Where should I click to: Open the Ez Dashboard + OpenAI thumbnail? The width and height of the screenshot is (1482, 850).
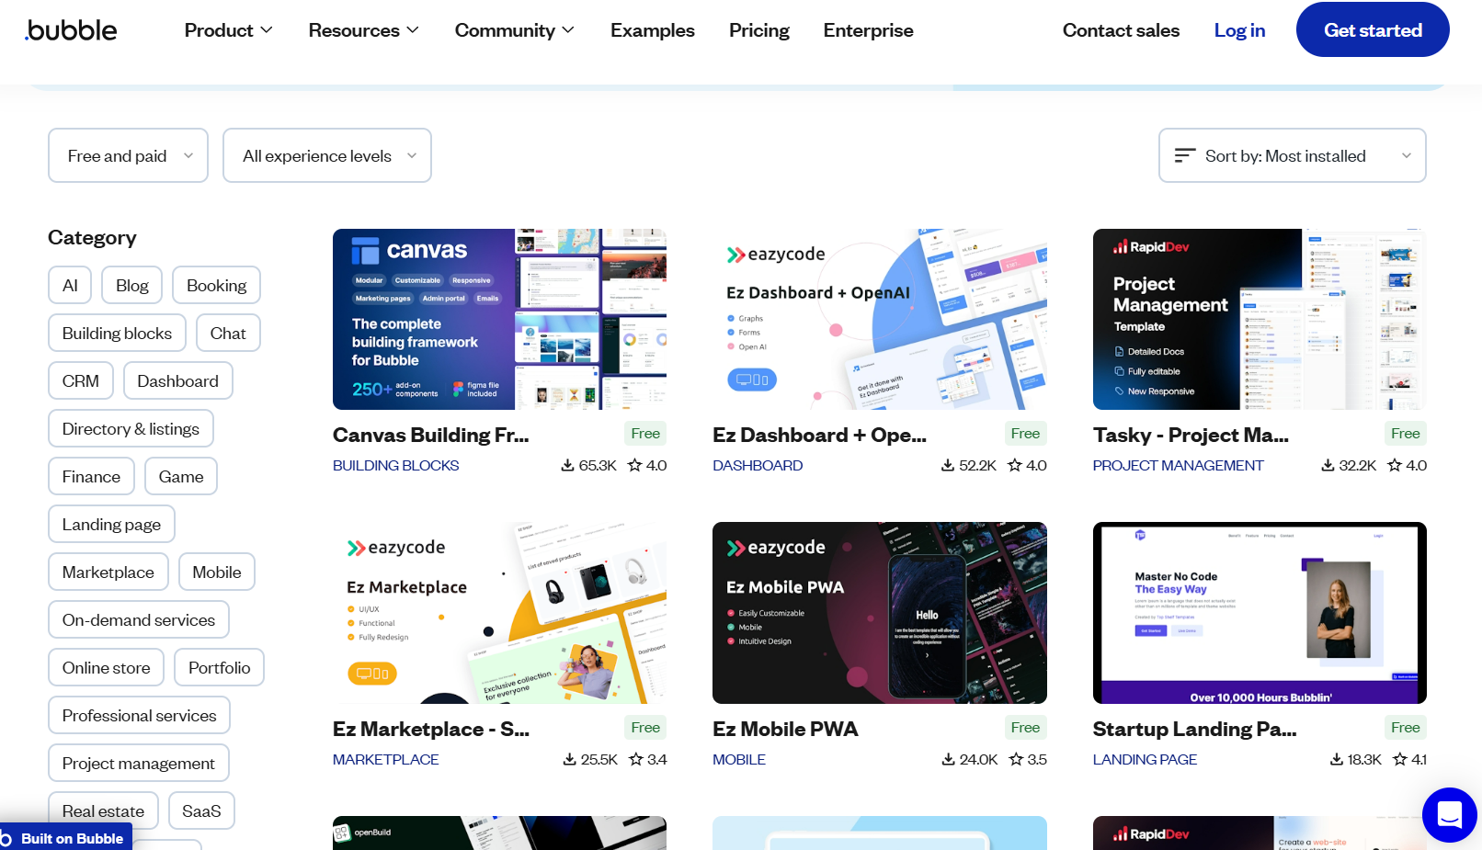(880, 319)
